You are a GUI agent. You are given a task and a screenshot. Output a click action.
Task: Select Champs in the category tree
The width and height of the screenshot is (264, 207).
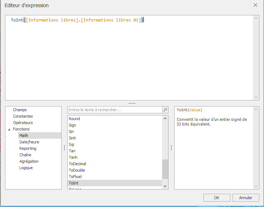tap(20, 110)
